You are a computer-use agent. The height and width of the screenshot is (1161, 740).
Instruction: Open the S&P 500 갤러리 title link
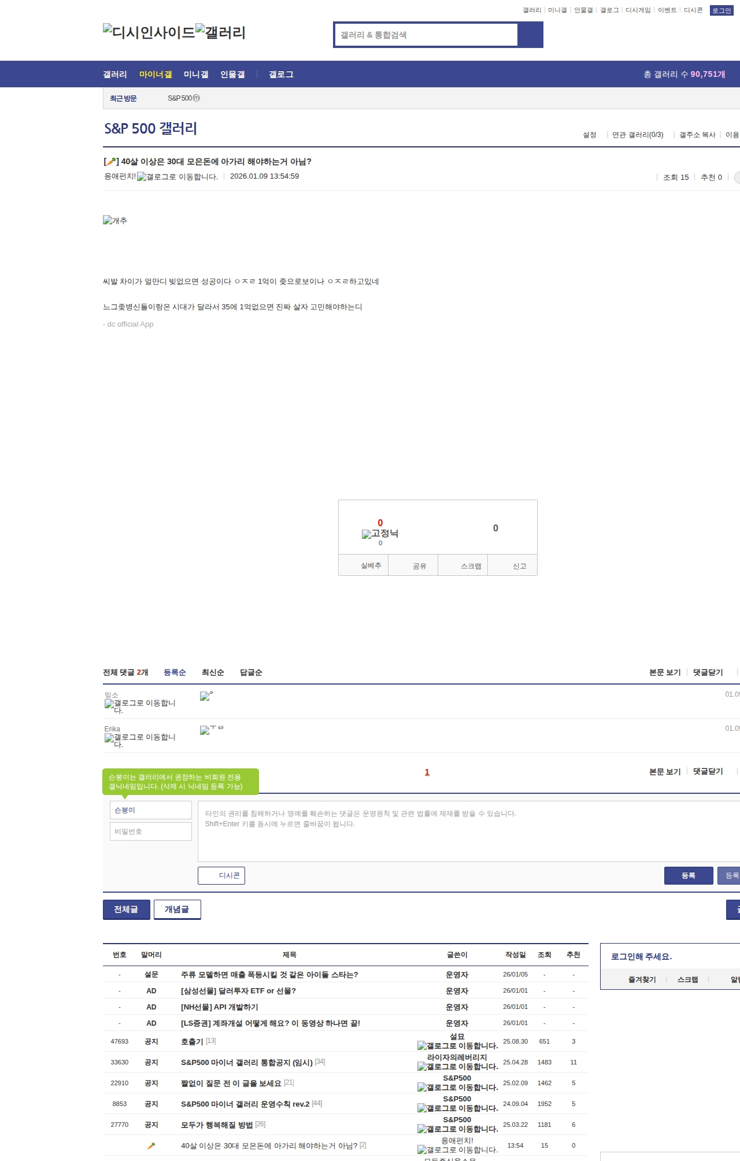[x=150, y=128]
